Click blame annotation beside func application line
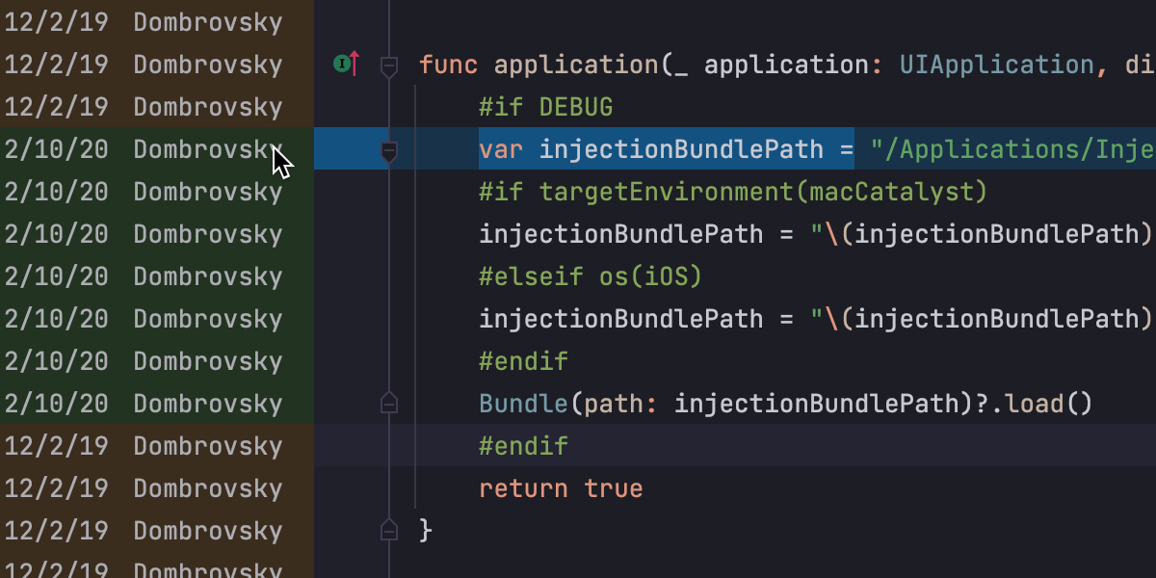This screenshot has width=1156, height=578. tap(144, 65)
